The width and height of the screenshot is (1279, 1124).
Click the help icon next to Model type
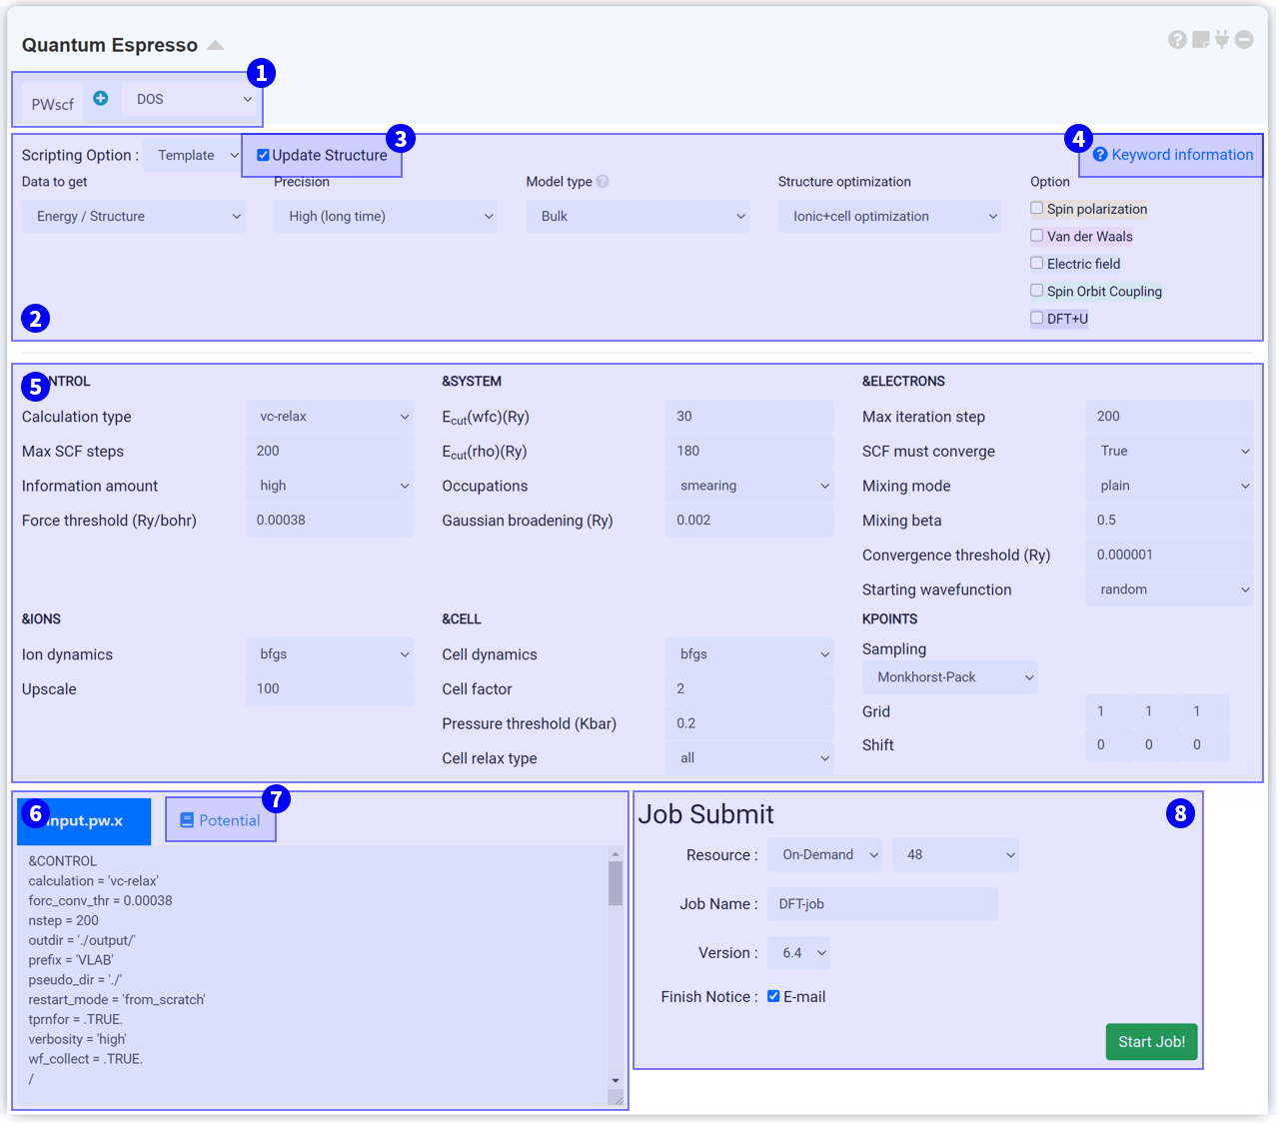603,182
